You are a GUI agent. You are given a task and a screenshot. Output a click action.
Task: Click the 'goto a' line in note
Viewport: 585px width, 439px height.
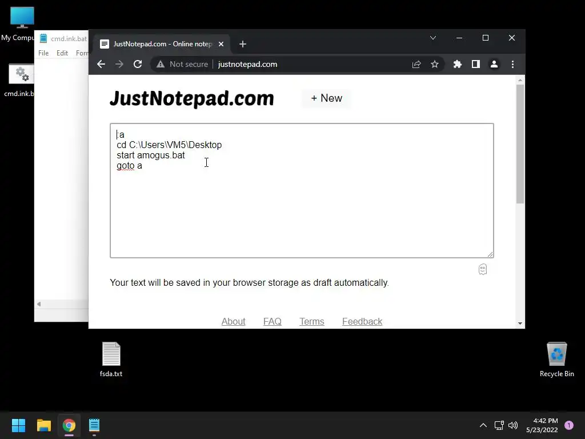129,166
